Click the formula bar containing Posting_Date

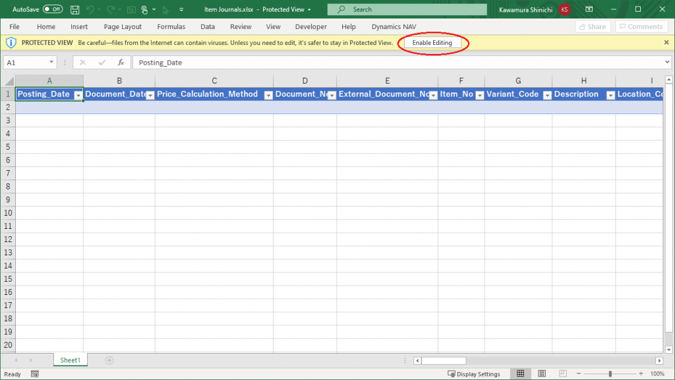398,63
